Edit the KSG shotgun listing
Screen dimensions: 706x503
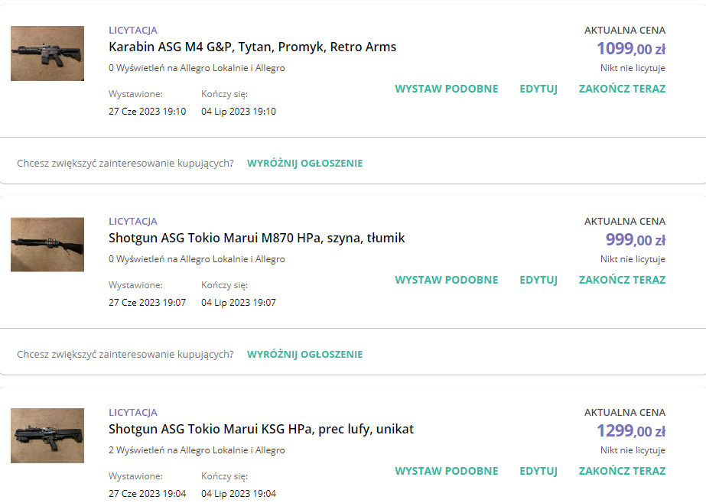[538, 471]
